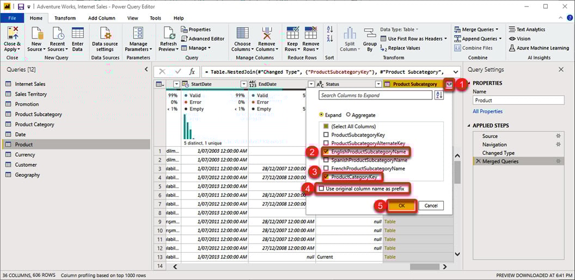Check SpanishProductSubcategoryName checkbox

click(x=326, y=160)
